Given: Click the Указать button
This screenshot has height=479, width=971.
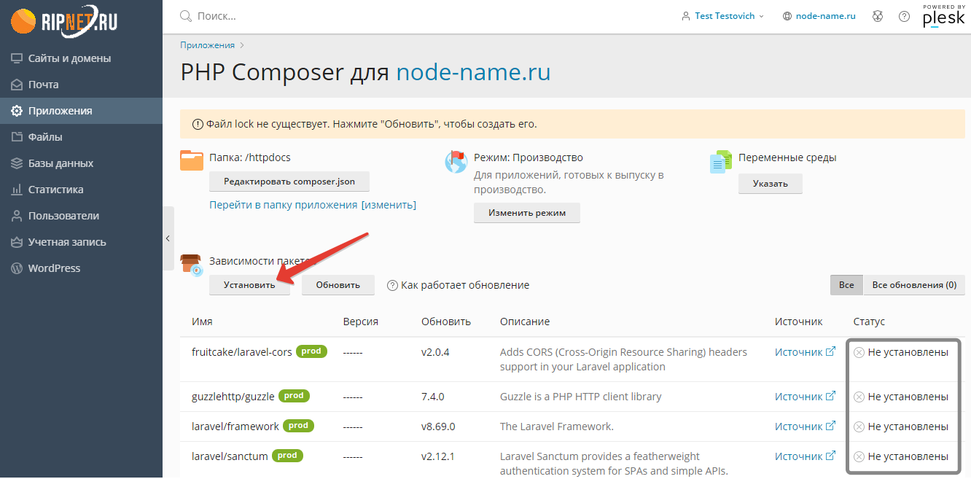Looking at the screenshot, I should 771,184.
